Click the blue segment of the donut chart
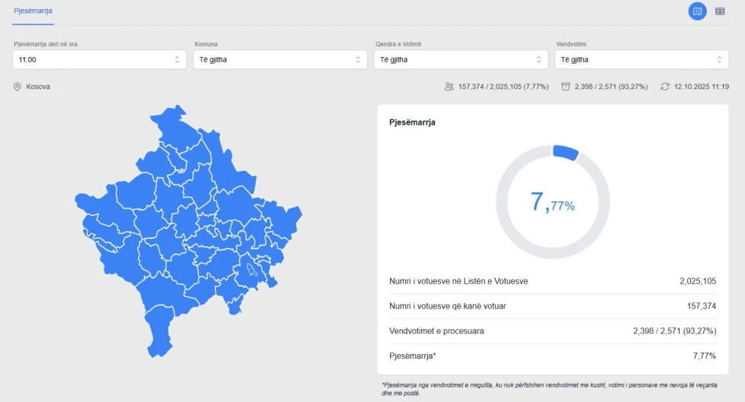 coord(566,152)
